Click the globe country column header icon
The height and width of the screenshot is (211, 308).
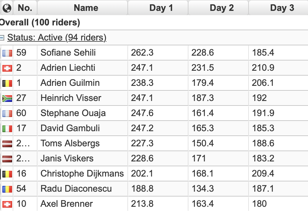click(7, 8)
